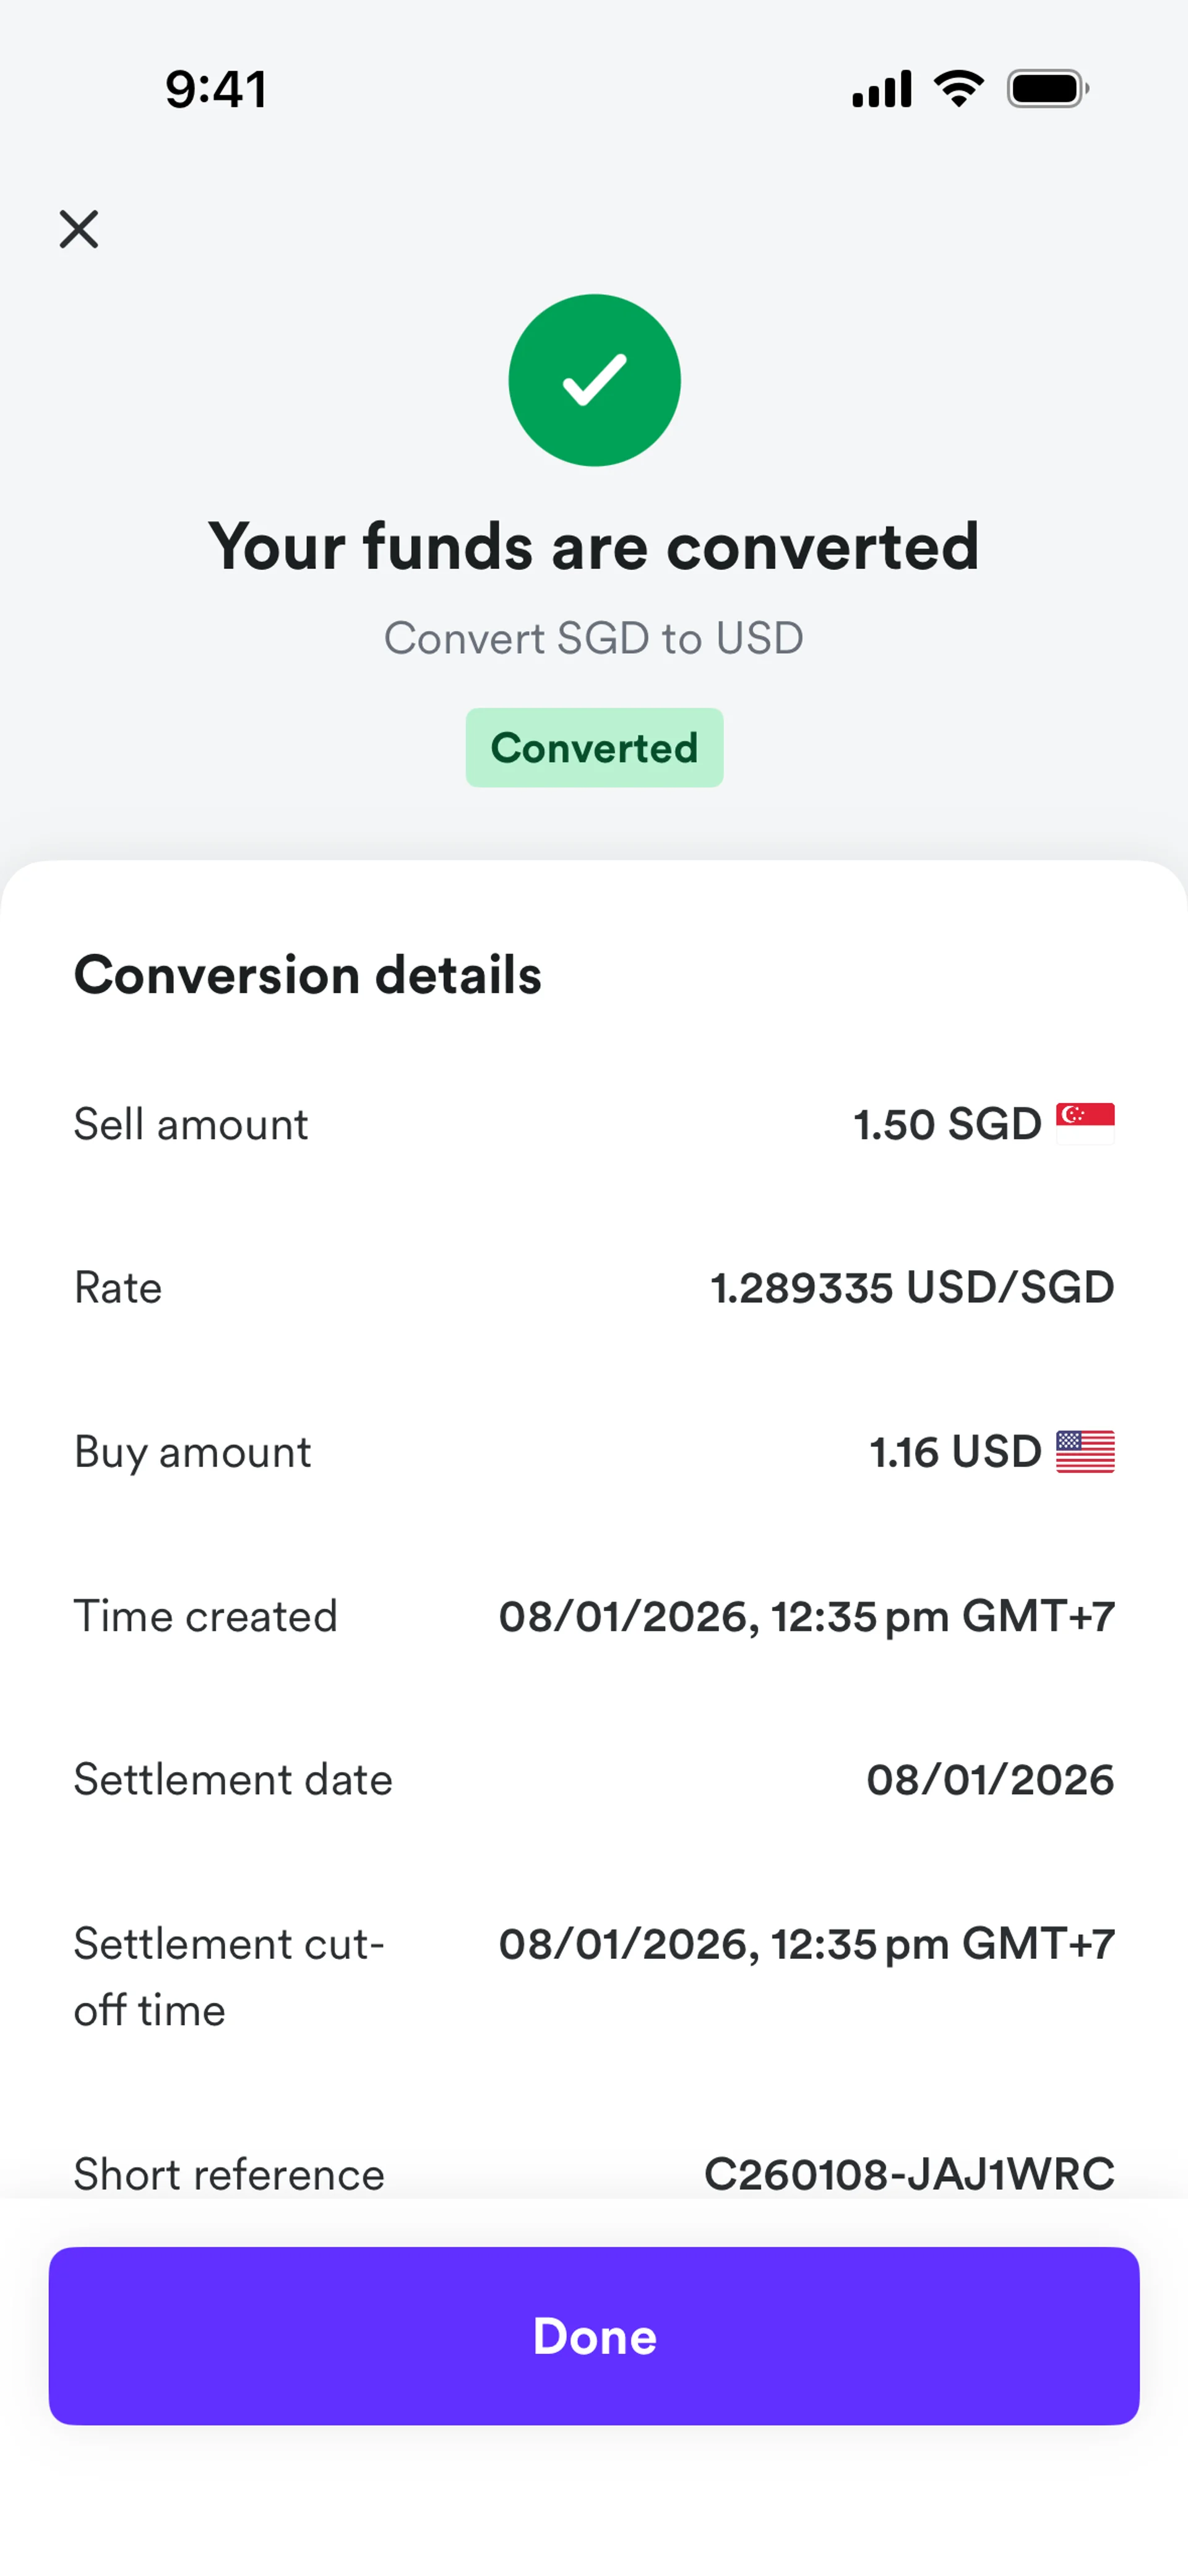The image size is (1188, 2576).
Task: Tap the United States flag icon
Action: (x=1085, y=1452)
